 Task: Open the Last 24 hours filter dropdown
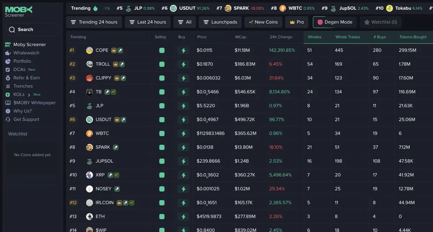148,22
